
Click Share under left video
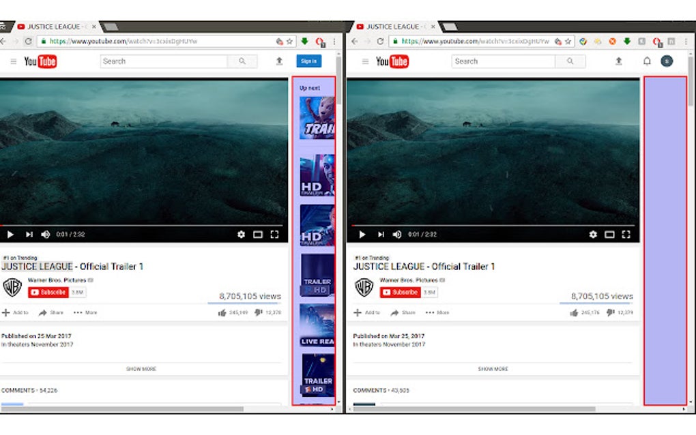(x=51, y=313)
